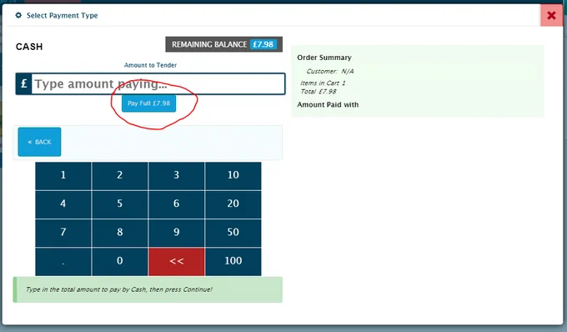
Task: Tap keypad number 8
Action: (120, 233)
